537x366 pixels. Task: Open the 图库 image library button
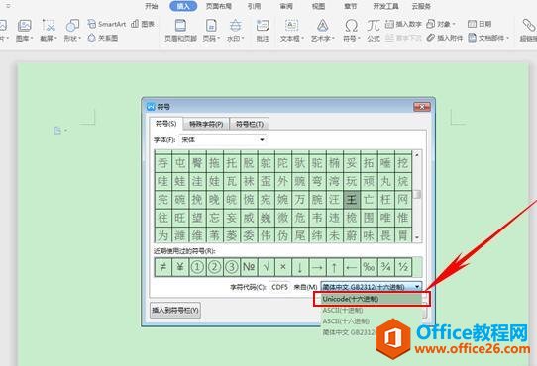pyautogui.click(x=25, y=30)
